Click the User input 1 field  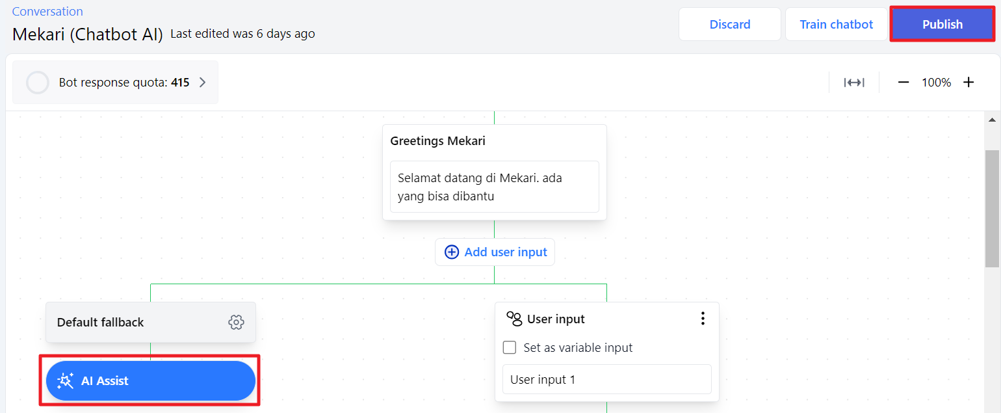[x=607, y=379]
